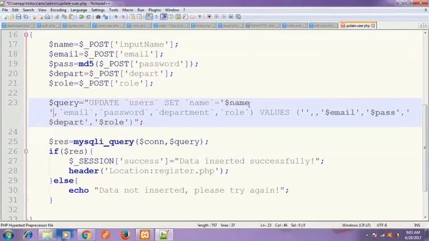Click the Print toolbar icon
The image size is (429, 241).
(x=48, y=17)
